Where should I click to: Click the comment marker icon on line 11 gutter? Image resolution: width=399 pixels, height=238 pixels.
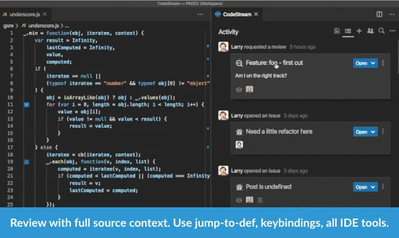click(26, 105)
